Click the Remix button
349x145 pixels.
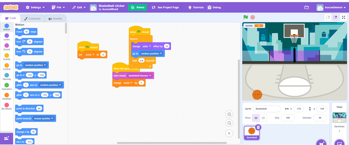coord(137,7)
